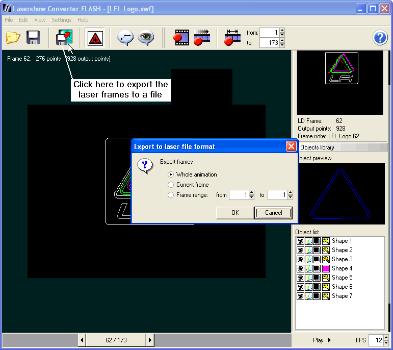Go to the next frame arrow
This screenshot has height=350, width=393.
(150, 340)
